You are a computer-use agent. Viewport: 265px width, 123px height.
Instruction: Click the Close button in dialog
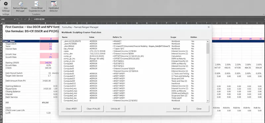(x=199, y=109)
